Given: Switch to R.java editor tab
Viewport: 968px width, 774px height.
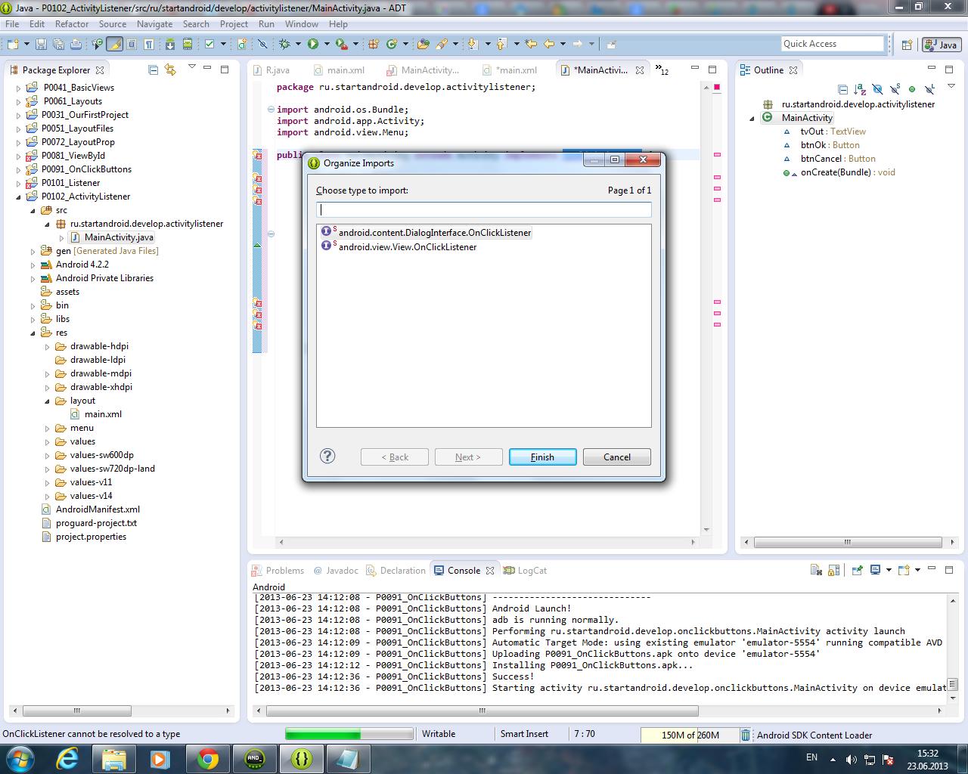Looking at the screenshot, I should pos(271,70).
